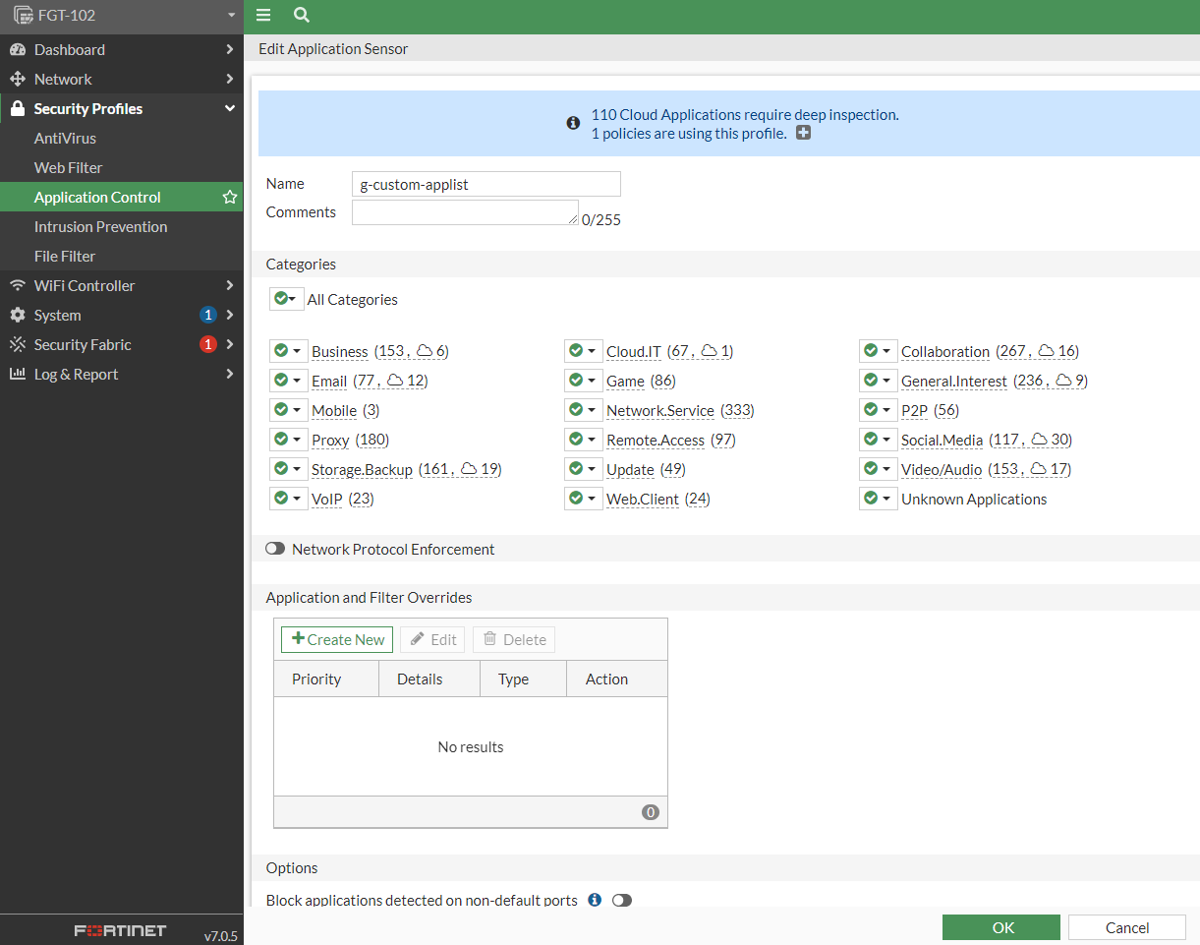Image resolution: width=1200 pixels, height=945 pixels.
Task: Open action dropdown for Social.Media category
Action: coord(877,440)
